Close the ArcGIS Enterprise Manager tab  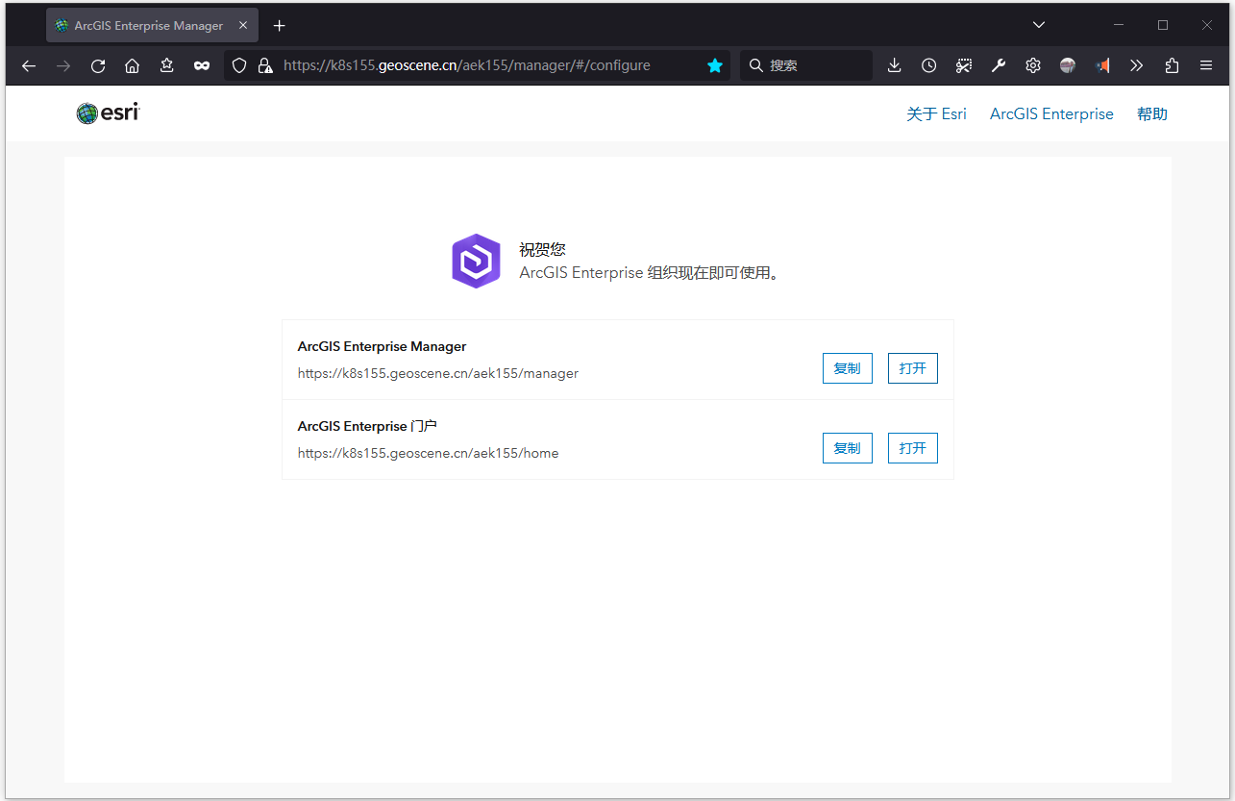click(x=243, y=26)
